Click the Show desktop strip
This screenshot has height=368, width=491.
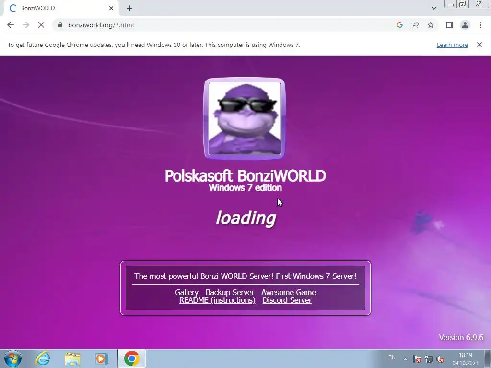coord(488,358)
